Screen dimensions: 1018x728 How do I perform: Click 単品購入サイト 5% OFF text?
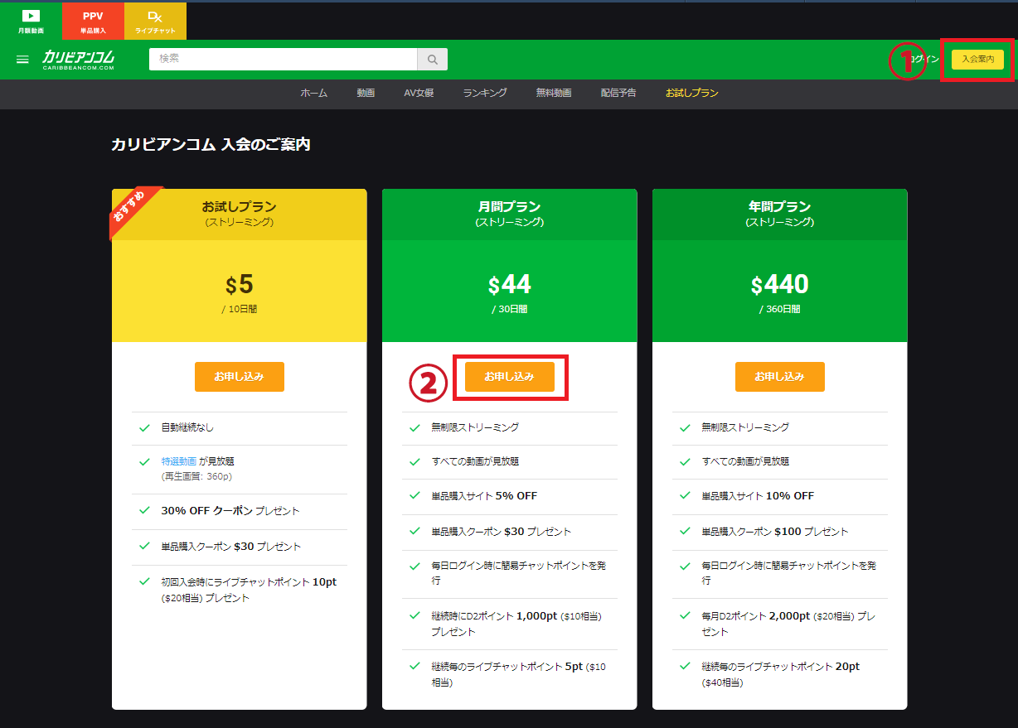tap(484, 496)
